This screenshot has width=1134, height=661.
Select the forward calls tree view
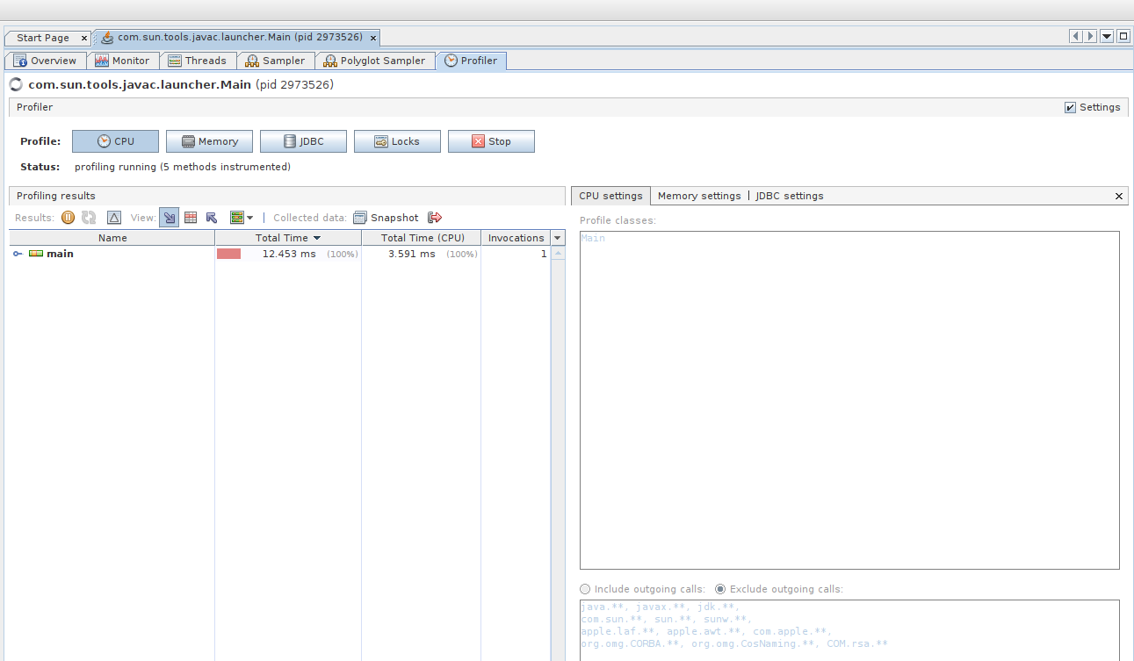coord(169,218)
